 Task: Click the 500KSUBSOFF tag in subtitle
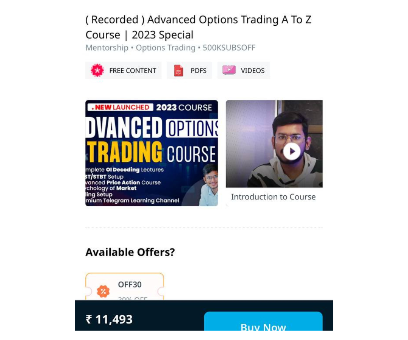(229, 48)
